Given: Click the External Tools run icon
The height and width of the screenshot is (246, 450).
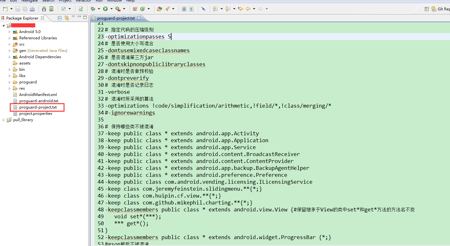Looking at the screenshot, I should [x=118, y=9].
